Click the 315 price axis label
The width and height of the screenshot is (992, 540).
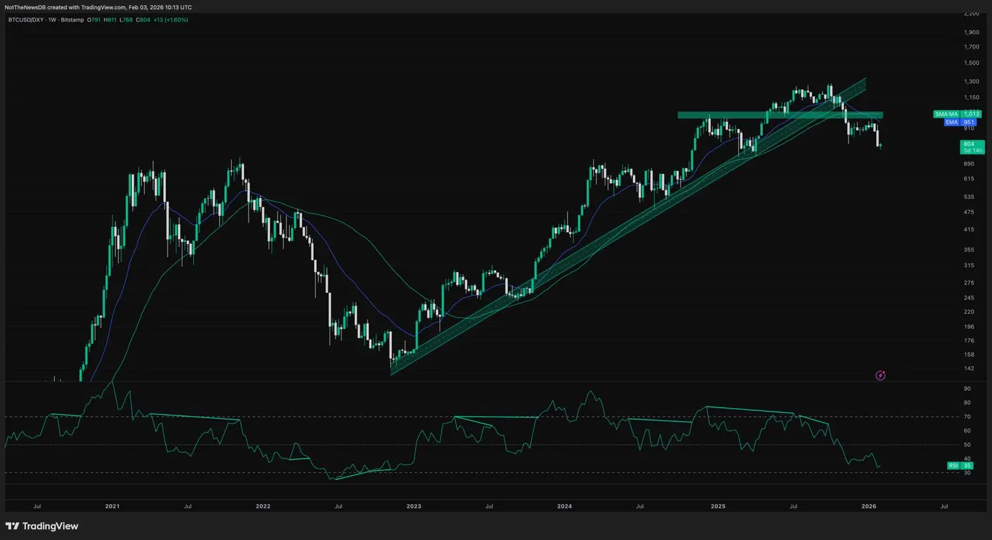click(969, 265)
